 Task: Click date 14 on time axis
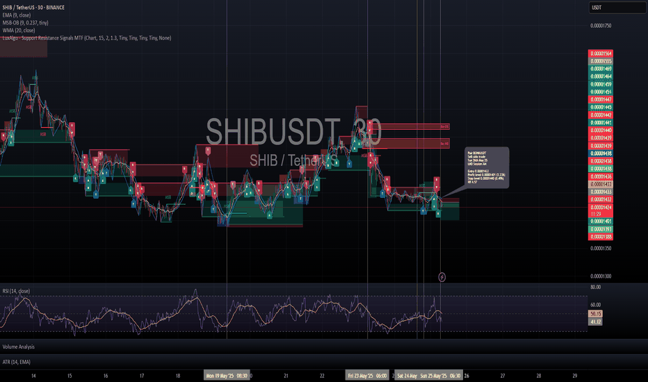pos(33,376)
